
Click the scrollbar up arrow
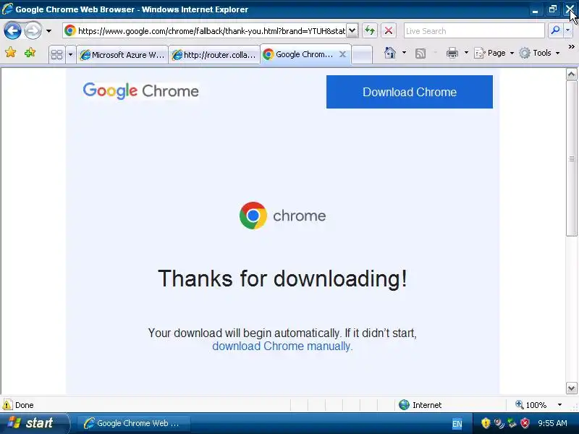tap(571, 75)
